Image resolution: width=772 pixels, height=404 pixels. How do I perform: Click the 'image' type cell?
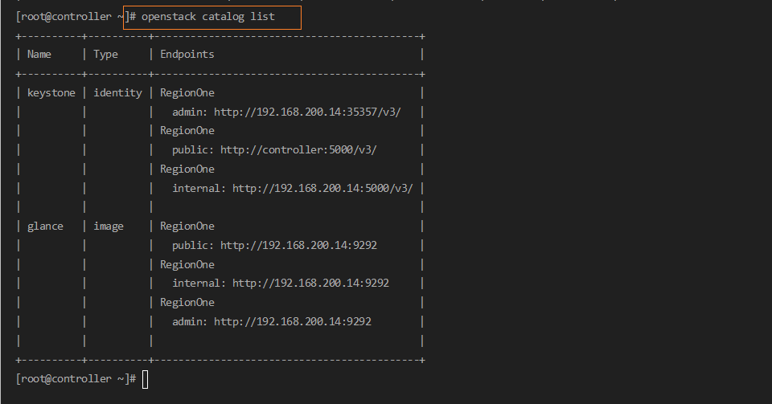pos(109,226)
